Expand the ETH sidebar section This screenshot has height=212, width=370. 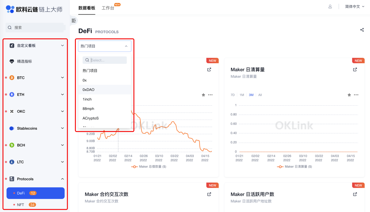(62, 95)
